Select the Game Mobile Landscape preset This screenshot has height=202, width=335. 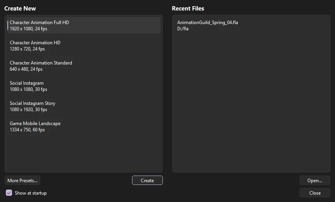click(84, 127)
